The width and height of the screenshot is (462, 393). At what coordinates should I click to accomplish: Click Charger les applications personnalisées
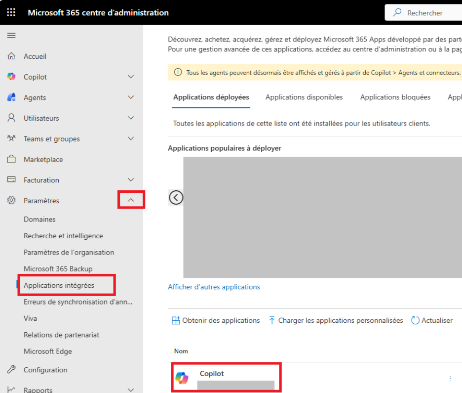pos(336,320)
